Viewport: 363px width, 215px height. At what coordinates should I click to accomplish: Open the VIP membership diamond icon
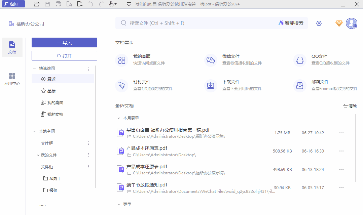click(x=338, y=23)
